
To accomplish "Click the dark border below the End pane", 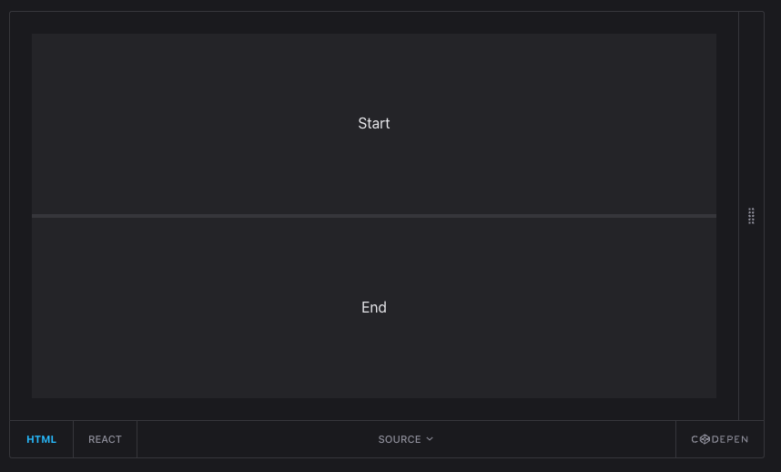I will (374, 408).
